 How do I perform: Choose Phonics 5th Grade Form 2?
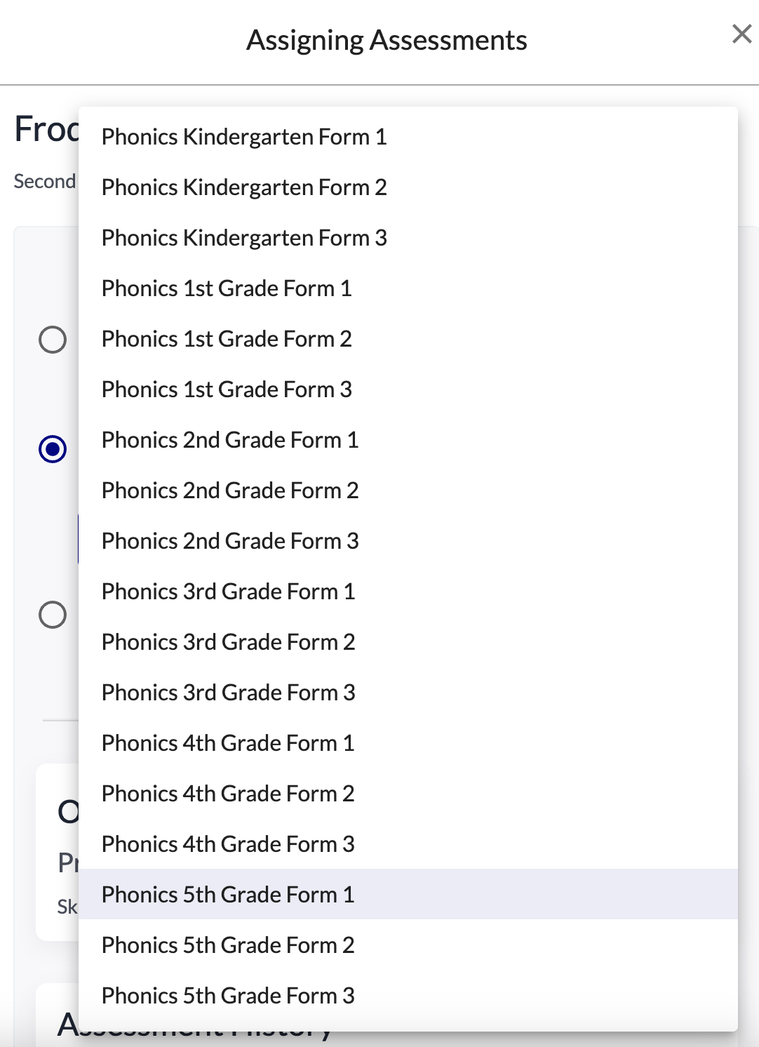click(x=228, y=945)
